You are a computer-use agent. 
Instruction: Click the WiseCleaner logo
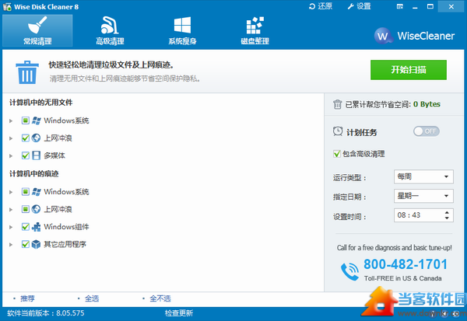[x=414, y=36]
